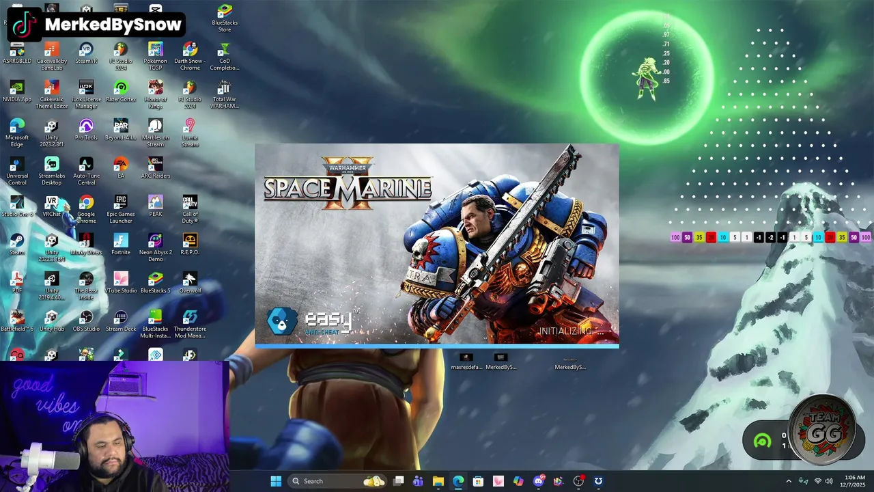
Task: Open Universal Control desktop shortcut
Action: coord(17,172)
